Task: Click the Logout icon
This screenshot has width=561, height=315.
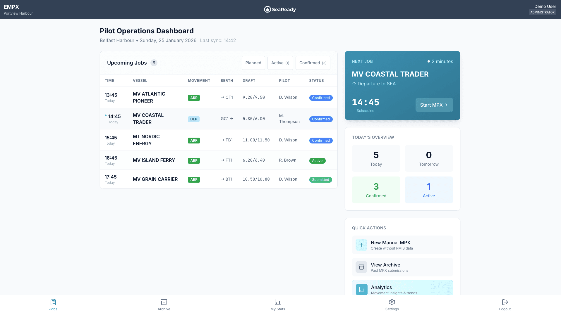Action: click(x=505, y=302)
